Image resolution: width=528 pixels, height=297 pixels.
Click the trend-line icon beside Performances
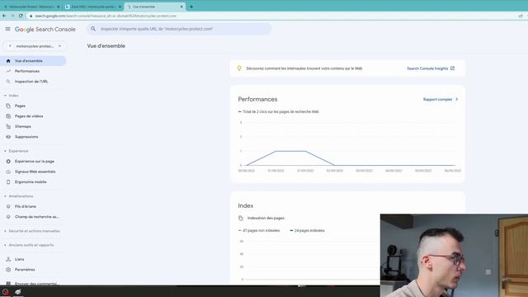tap(8, 71)
